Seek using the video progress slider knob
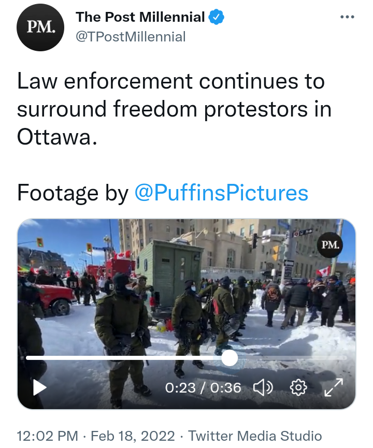This screenshot has height=448, width=373. tap(229, 358)
